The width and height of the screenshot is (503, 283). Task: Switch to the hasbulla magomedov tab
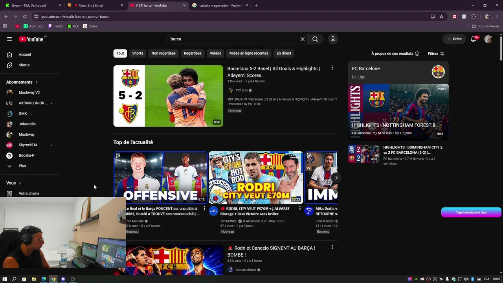tap(220, 6)
